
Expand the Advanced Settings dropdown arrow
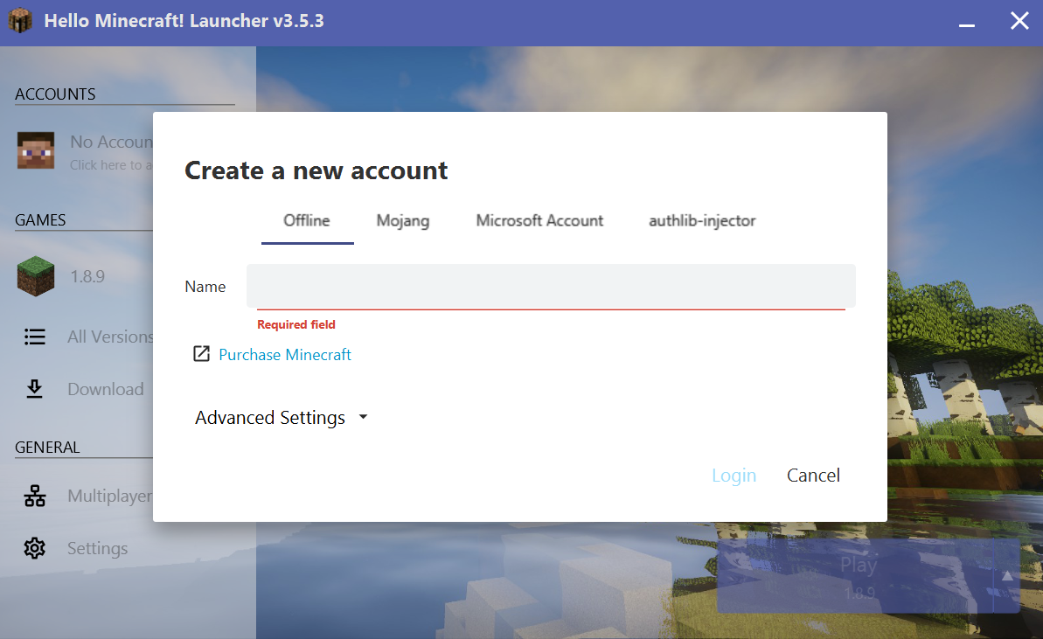point(363,417)
